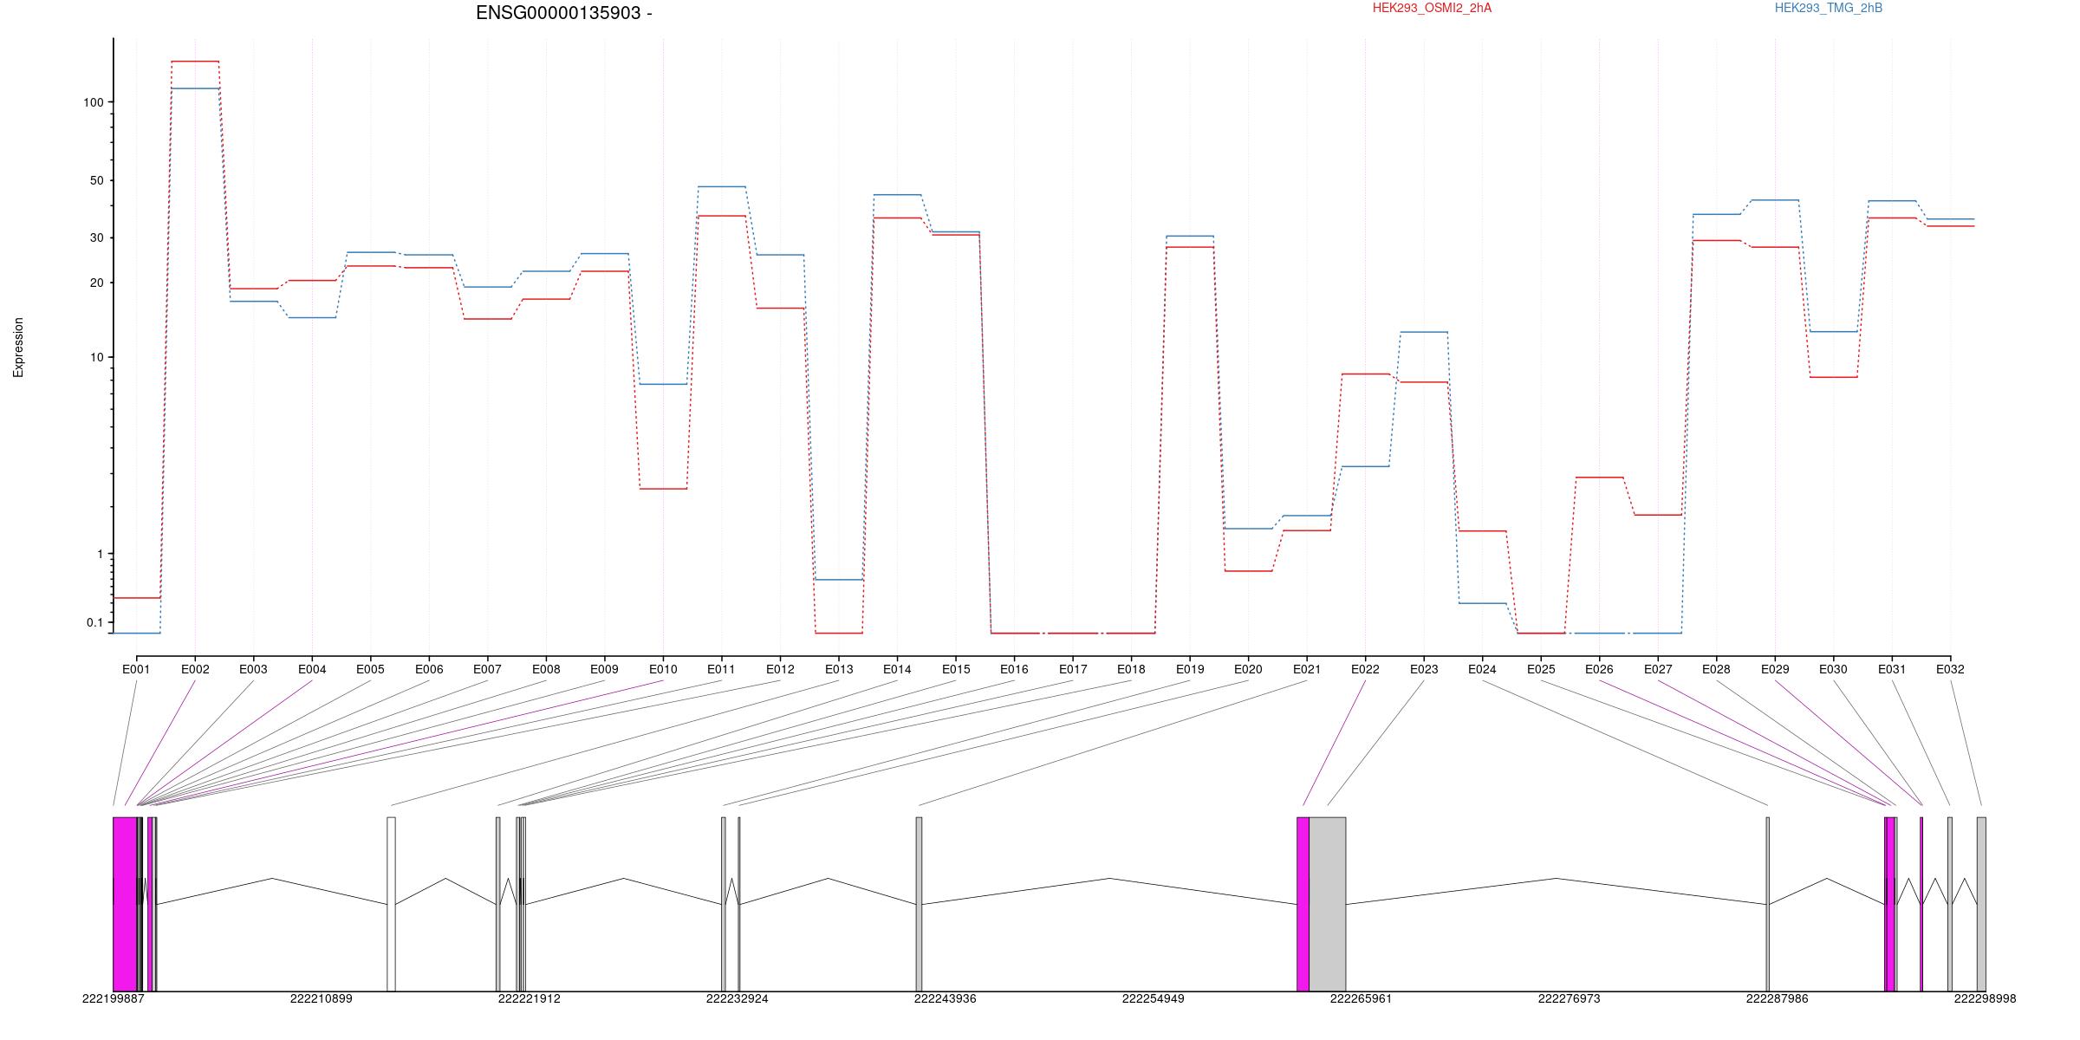Click the E010 exon label

663,669
